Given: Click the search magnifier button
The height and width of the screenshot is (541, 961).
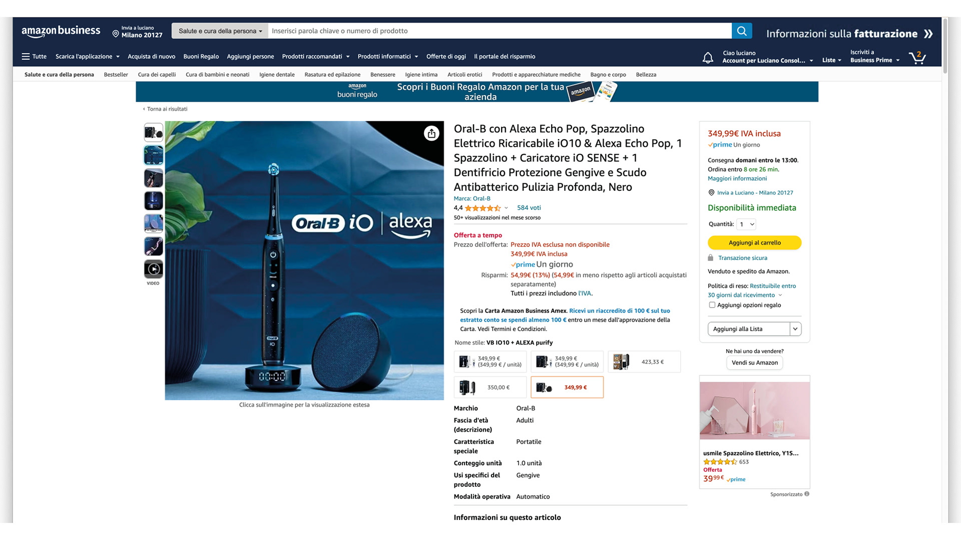Looking at the screenshot, I should click(x=742, y=31).
